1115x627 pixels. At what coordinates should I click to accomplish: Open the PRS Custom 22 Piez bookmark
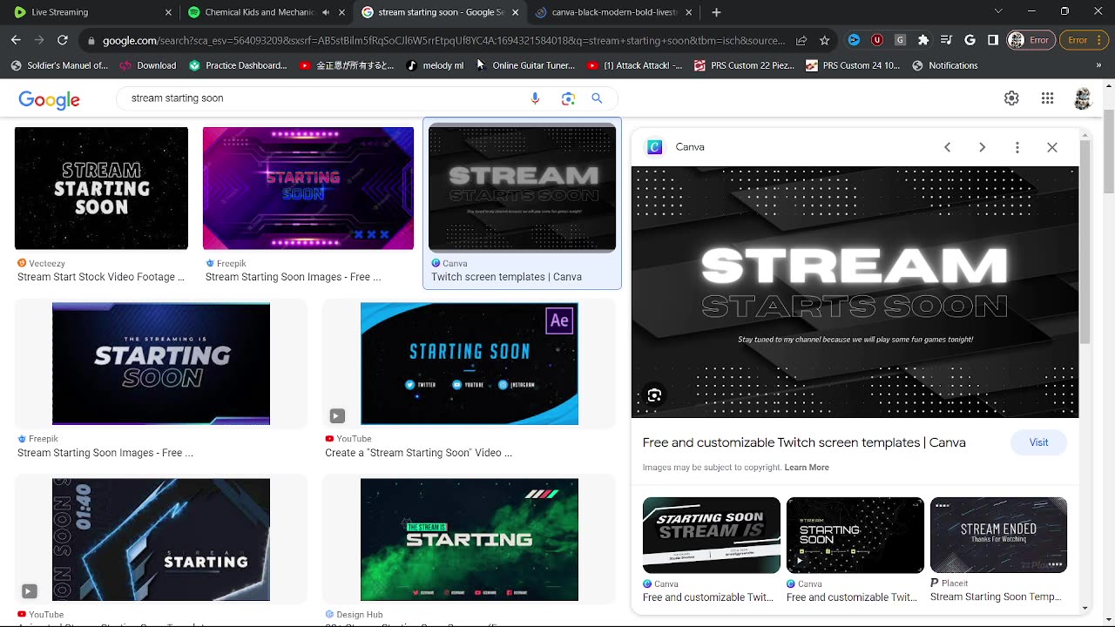[x=746, y=65]
